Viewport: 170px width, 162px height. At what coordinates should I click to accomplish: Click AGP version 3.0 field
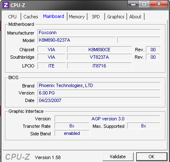(107, 119)
